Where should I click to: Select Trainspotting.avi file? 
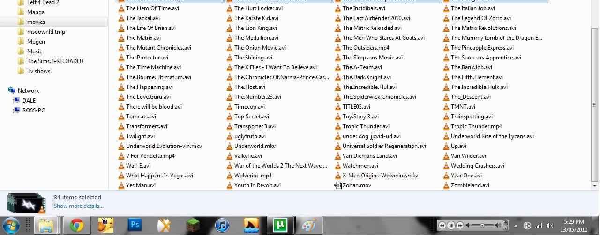tap(472, 117)
